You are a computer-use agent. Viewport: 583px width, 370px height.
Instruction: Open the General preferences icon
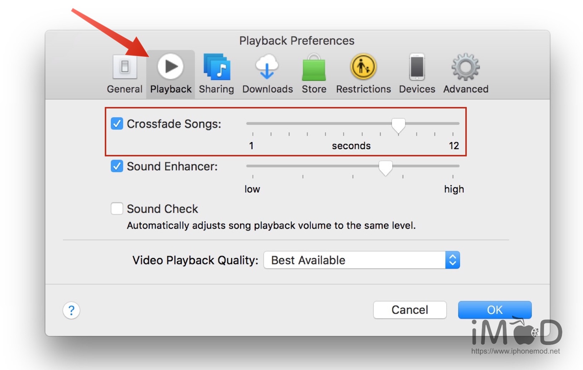(x=124, y=67)
